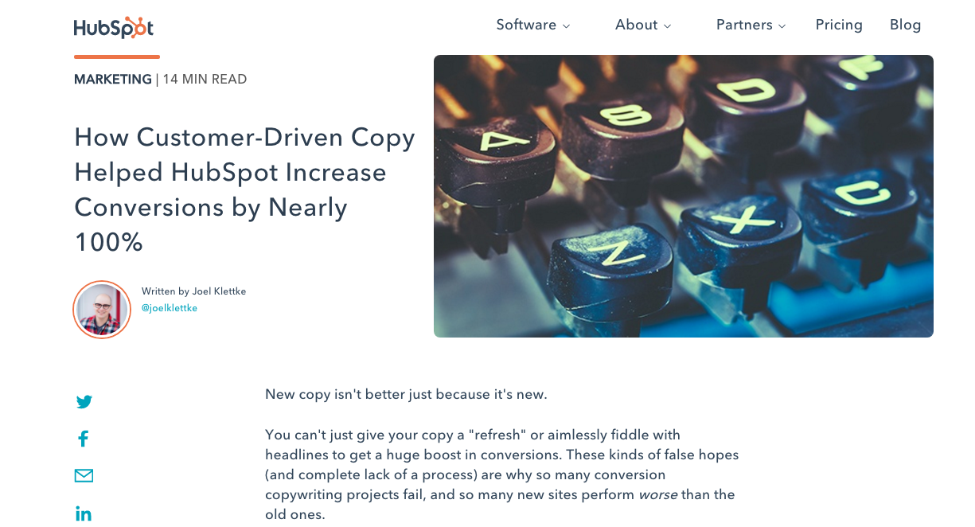
Task: Go to the Pricing page
Action: pyautogui.click(x=839, y=25)
